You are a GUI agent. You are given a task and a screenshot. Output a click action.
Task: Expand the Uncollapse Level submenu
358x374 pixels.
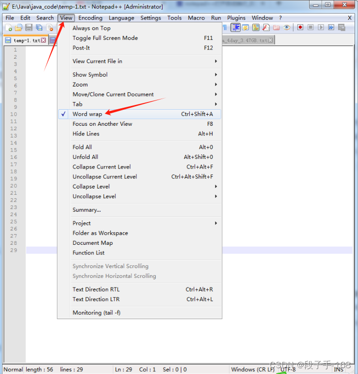click(140, 196)
